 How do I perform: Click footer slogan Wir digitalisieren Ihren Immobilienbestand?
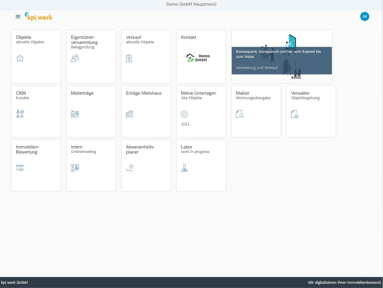345,283
